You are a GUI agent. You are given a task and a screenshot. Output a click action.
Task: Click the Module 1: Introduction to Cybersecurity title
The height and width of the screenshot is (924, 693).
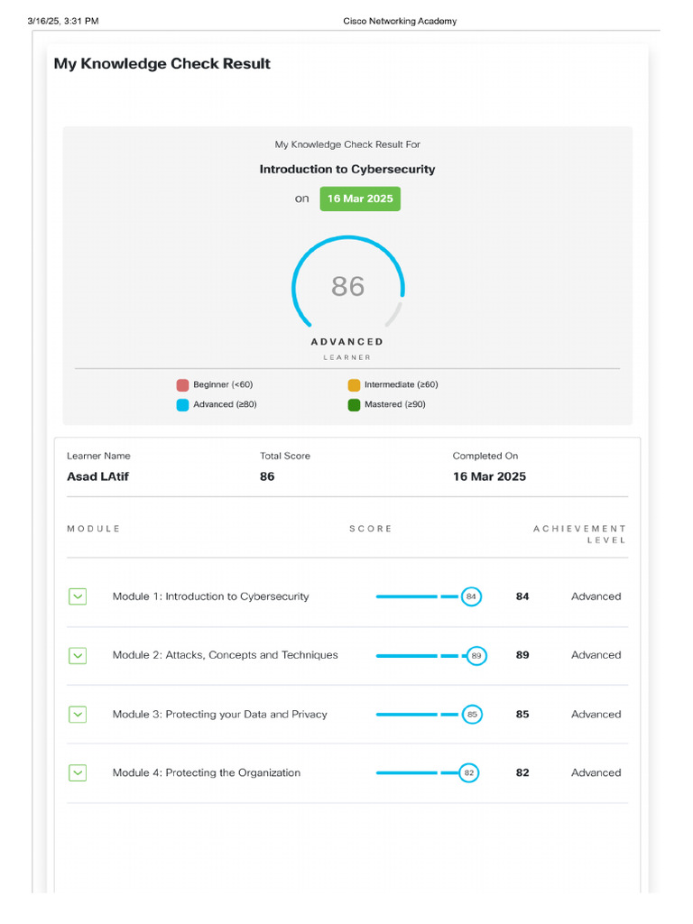[210, 596]
